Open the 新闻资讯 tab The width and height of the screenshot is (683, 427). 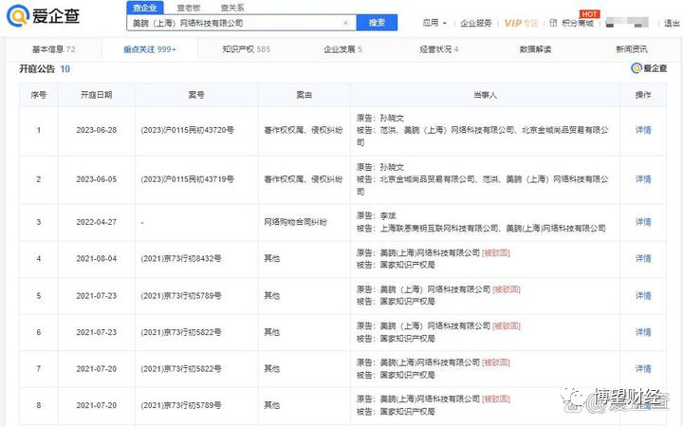[x=632, y=48]
